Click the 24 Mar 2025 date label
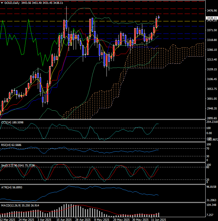Image resolution: width=218 pixels, height=221 pixels. coord(26,220)
